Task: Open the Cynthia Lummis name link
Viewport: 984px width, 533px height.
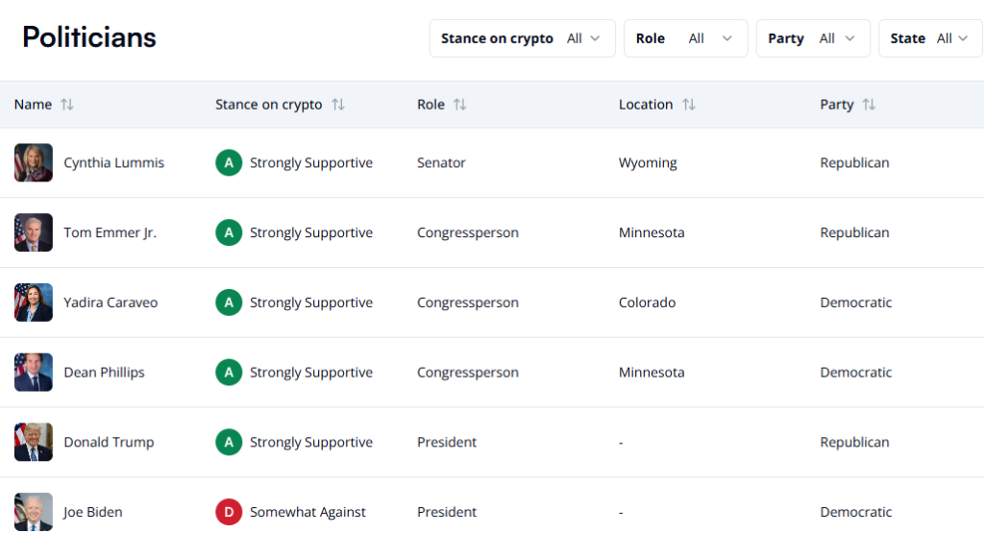Action: click(x=114, y=163)
